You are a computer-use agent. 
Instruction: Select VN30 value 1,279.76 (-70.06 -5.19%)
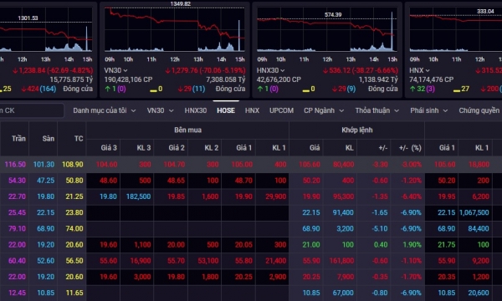(205, 70)
